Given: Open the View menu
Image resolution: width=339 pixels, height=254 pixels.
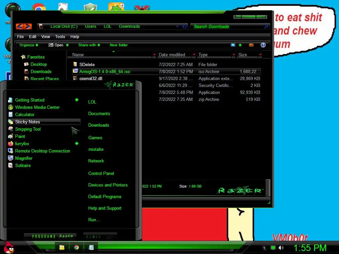Looking at the screenshot, I should click(46, 36).
